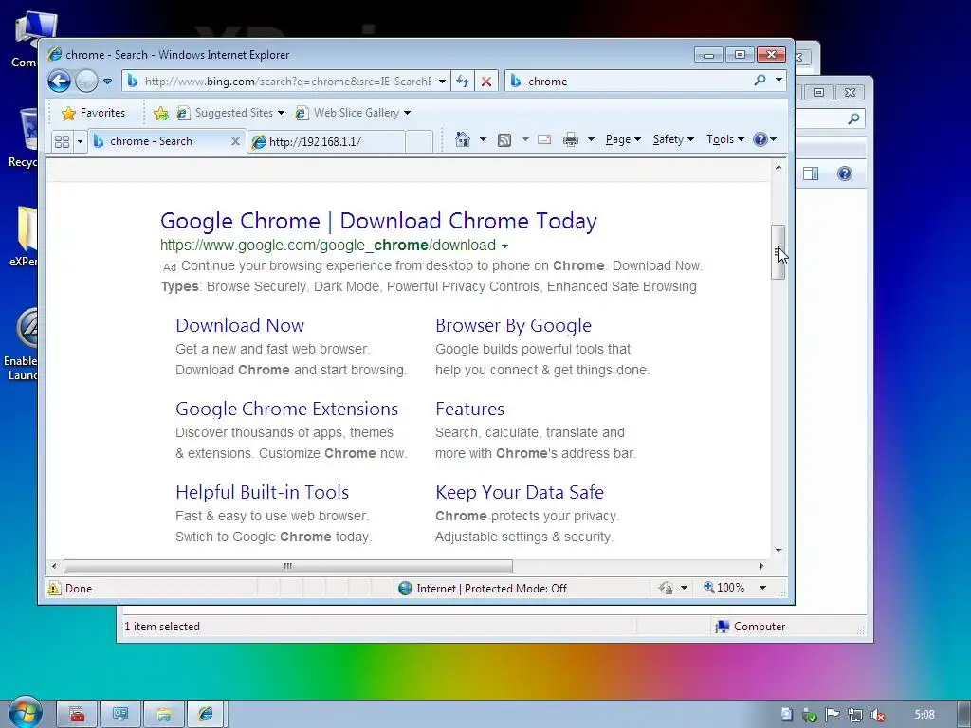
Task: Open the Keep Your Data Safe link
Action: (520, 492)
